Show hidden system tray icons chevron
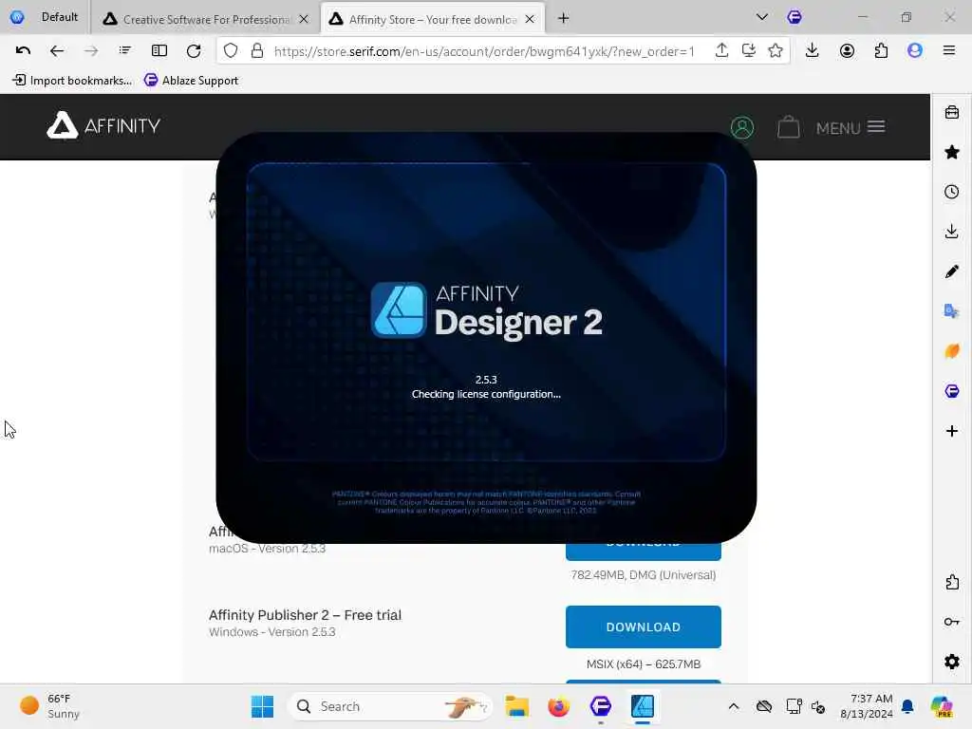Screen dimensions: 972x729 (x=734, y=706)
